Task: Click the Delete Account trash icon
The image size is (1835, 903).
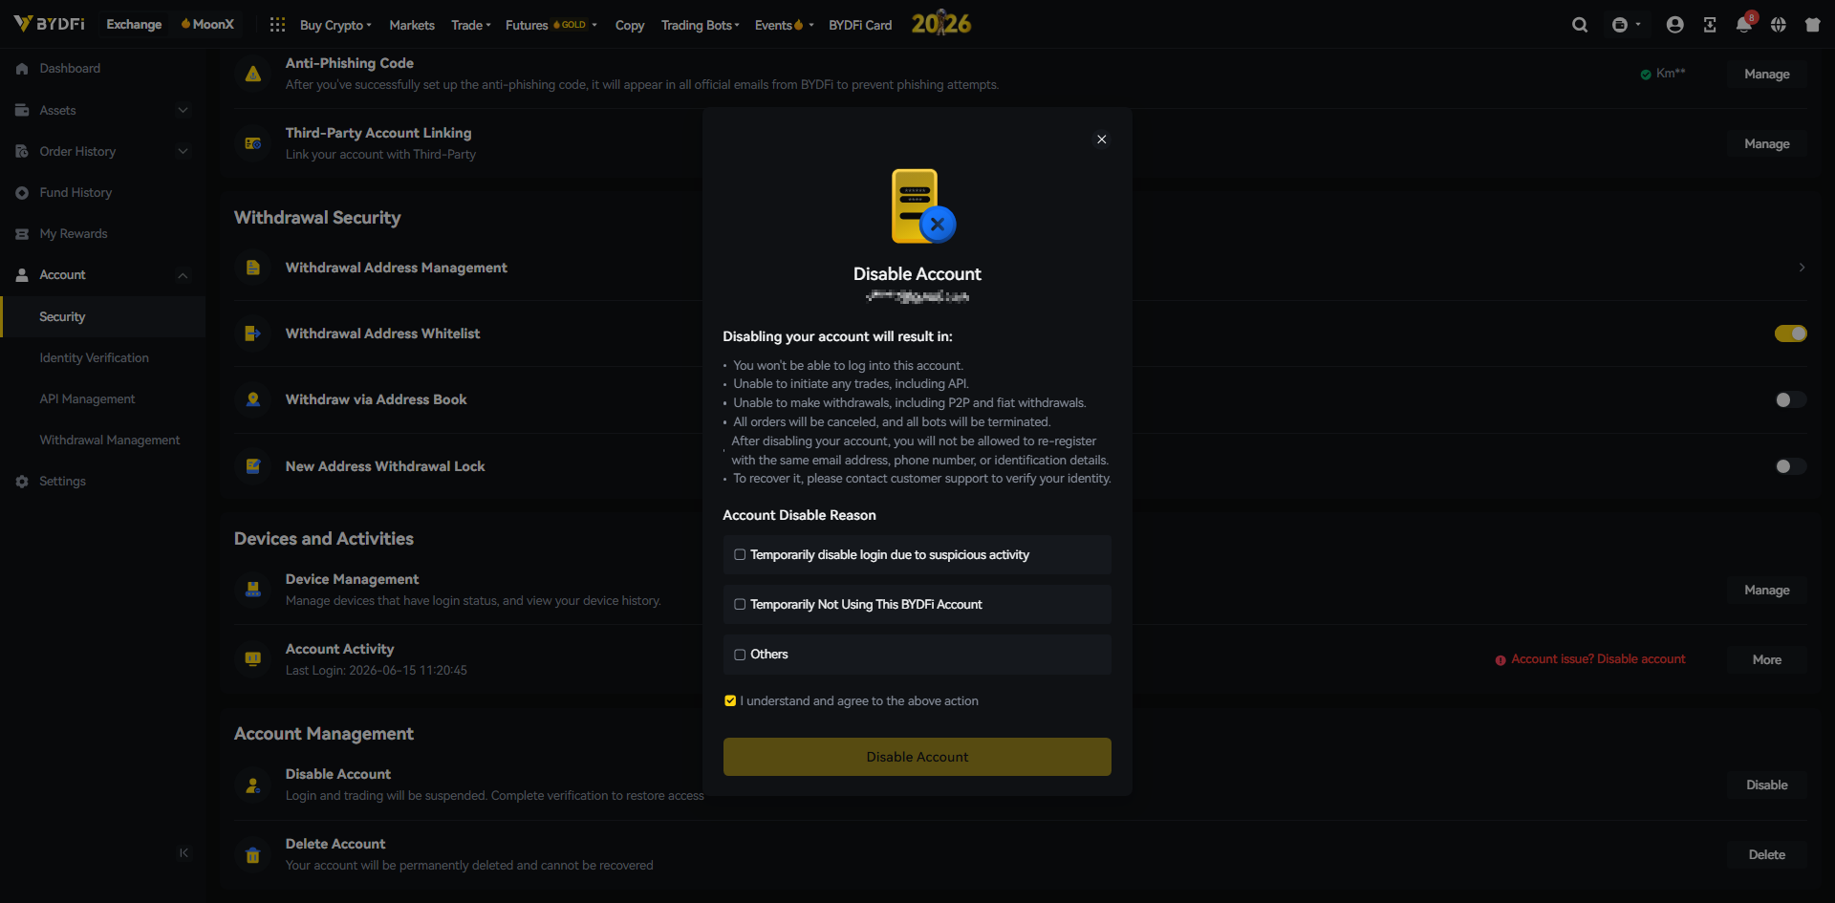Action: (253, 854)
